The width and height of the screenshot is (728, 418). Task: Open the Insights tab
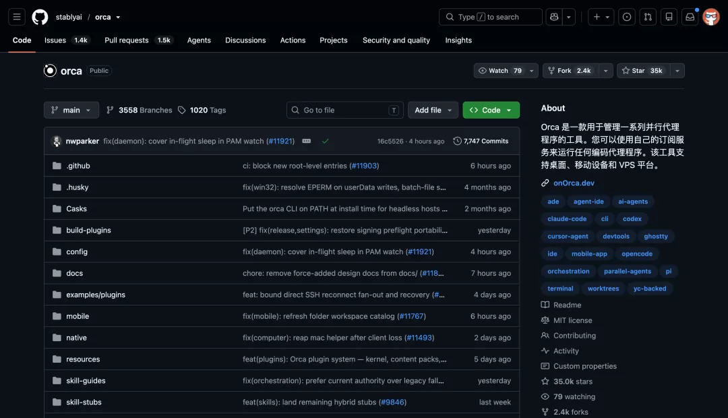[458, 40]
